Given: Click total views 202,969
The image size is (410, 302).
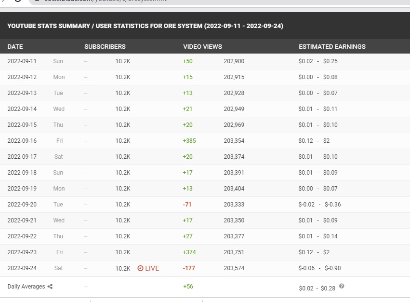Looking at the screenshot, I should coord(234,124).
